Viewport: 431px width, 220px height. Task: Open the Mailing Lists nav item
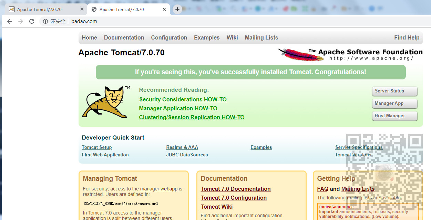(261, 38)
